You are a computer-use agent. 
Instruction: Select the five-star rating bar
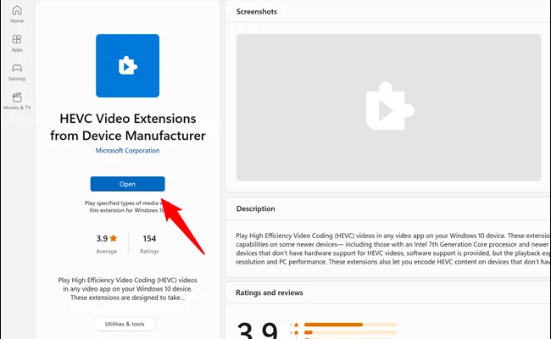tap(350, 325)
